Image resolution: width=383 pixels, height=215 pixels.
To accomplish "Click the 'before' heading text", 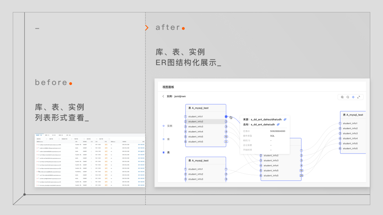I will click(x=51, y=82).
